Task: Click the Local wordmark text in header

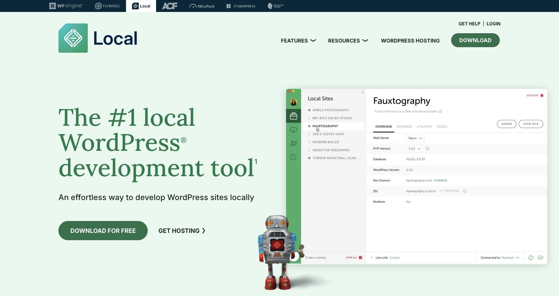Action: coord(115,38)
